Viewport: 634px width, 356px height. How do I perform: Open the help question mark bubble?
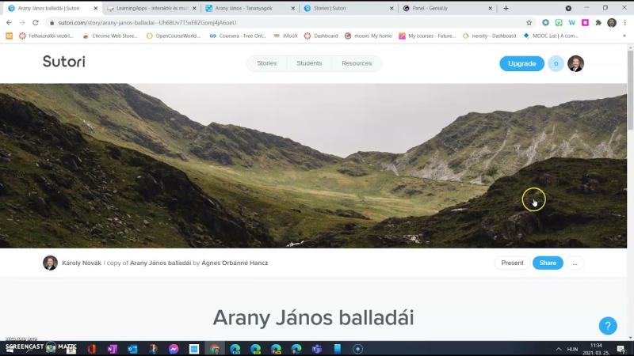tap(607, 325)
